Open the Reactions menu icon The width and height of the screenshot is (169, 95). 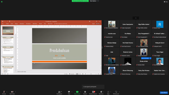tap(101, 92)
